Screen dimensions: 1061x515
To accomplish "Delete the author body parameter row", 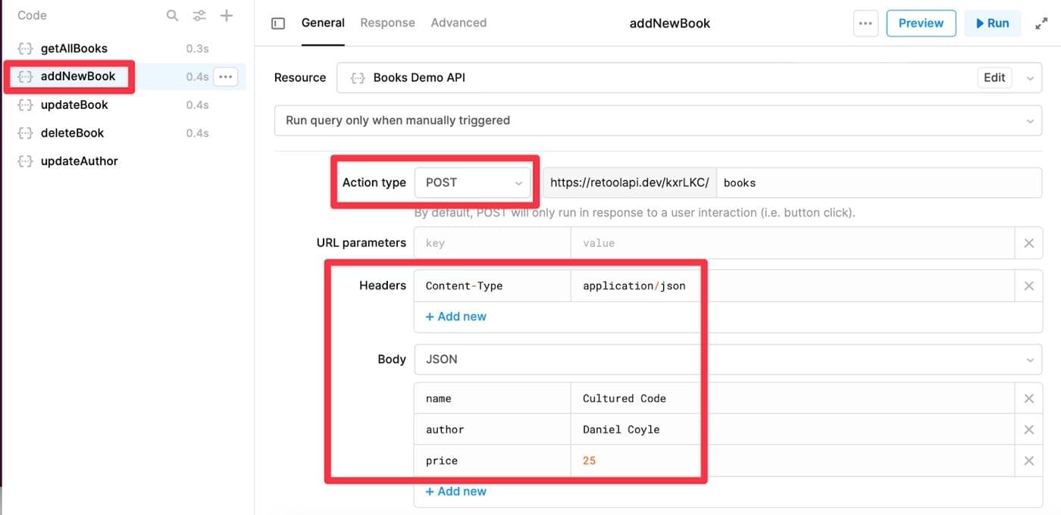I will click(1028, 429).
